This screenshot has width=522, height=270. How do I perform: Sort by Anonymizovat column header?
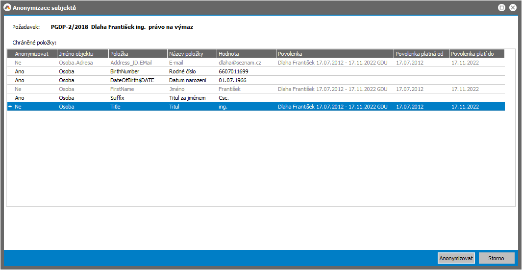(x=32, y=54)
